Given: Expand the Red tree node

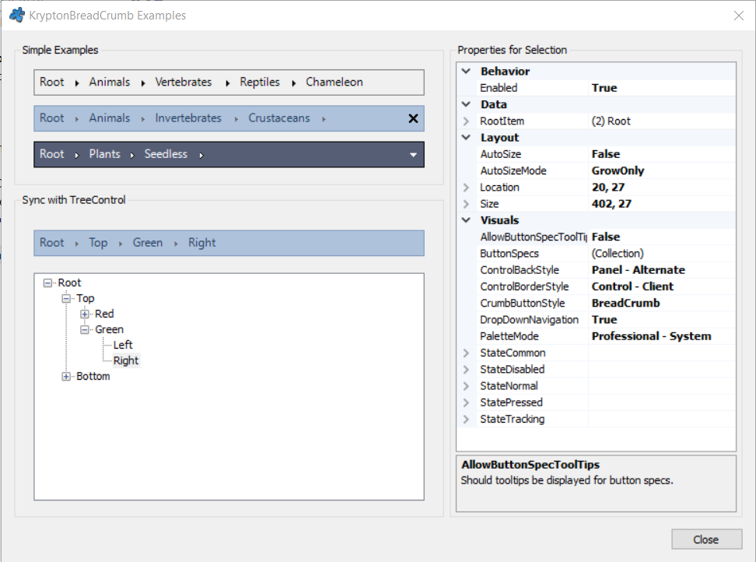Looking at the screenshot, I should pos(84,314).
